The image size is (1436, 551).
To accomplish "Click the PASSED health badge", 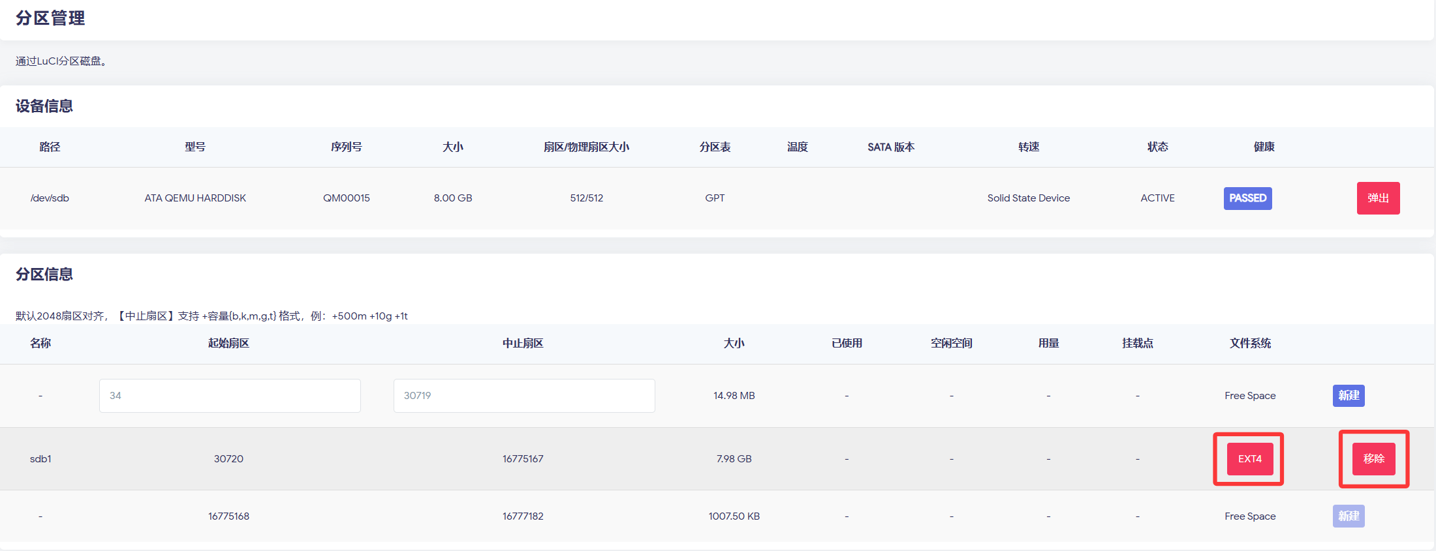I will tap(1247, 198).
